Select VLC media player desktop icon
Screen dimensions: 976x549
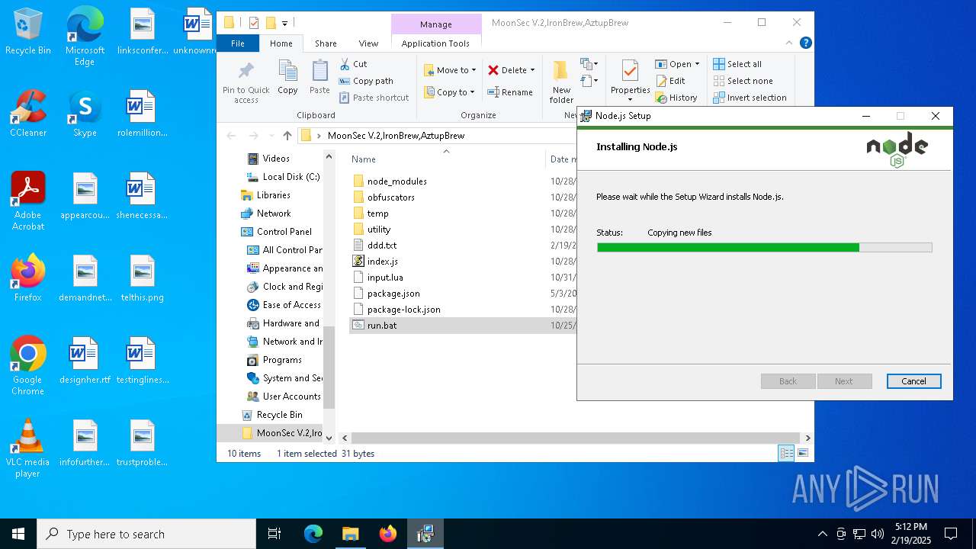(x=27, y=448)
